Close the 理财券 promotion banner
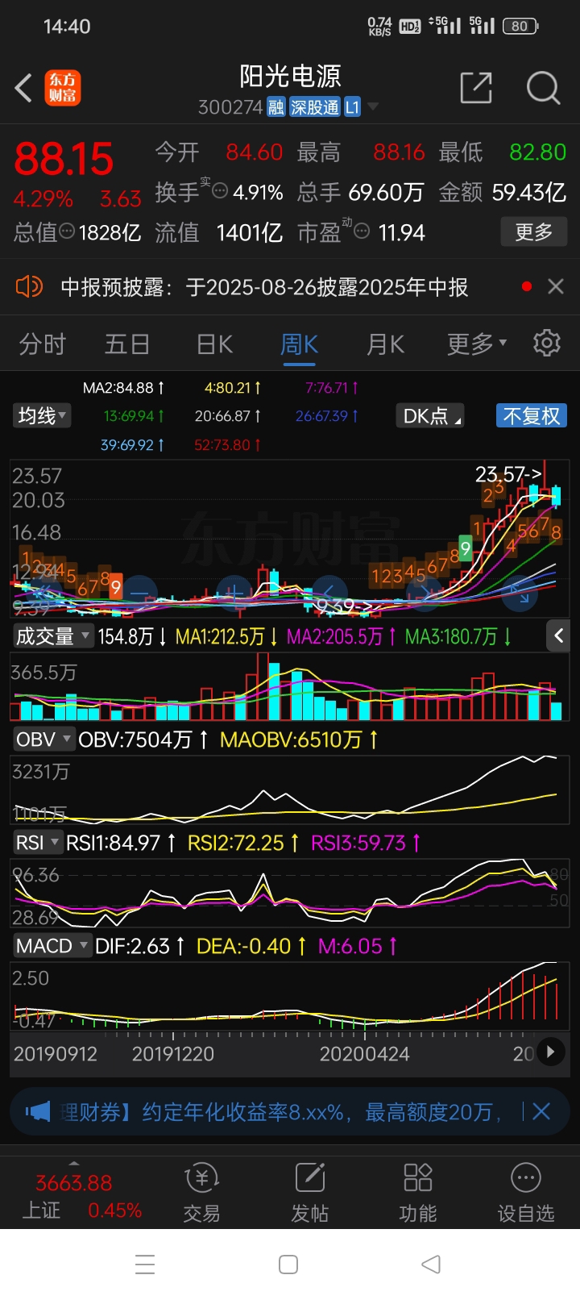 coord(541,1112)
